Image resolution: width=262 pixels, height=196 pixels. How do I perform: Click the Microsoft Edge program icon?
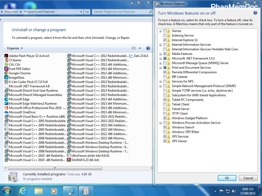(6, 99)
